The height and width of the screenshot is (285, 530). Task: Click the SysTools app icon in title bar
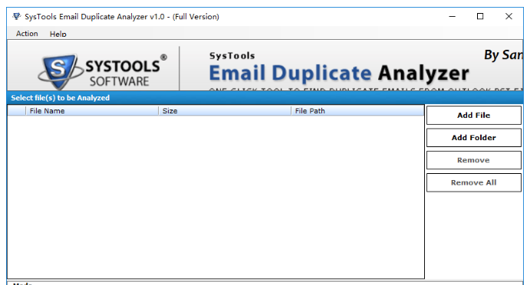pyautogui.click(x=17, y=16)
